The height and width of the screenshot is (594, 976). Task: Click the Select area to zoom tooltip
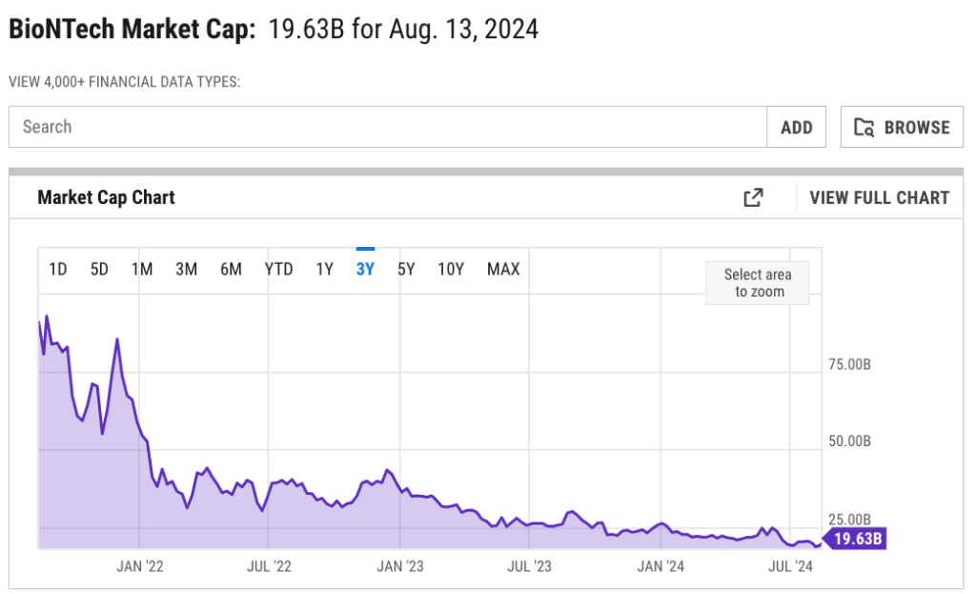[x=757, y=282]
